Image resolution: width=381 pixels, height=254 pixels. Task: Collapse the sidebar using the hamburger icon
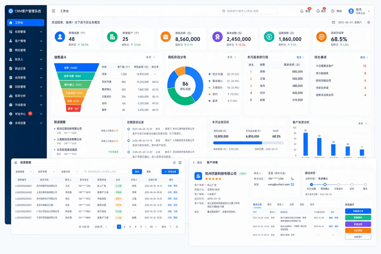53,11
